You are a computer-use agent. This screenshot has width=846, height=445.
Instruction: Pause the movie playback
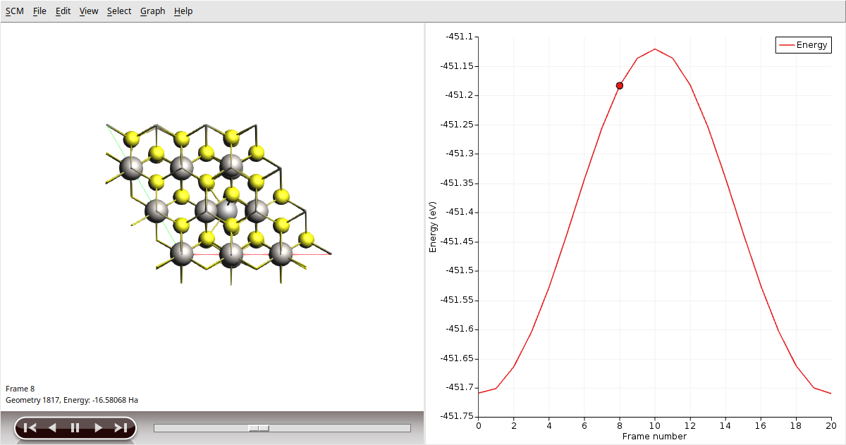75,427
